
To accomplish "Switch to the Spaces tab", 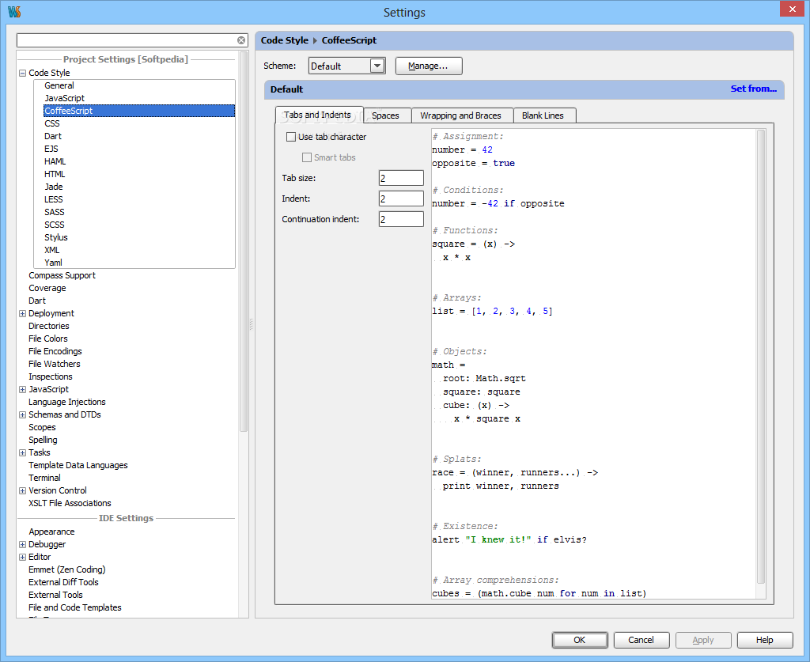I will [387, 115].
